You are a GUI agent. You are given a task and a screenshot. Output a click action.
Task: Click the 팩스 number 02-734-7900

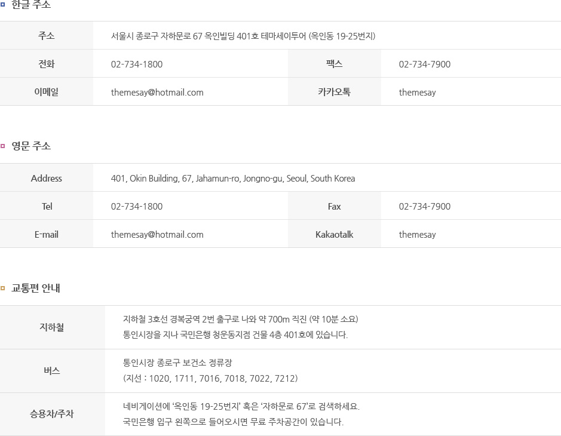[425, 65]
